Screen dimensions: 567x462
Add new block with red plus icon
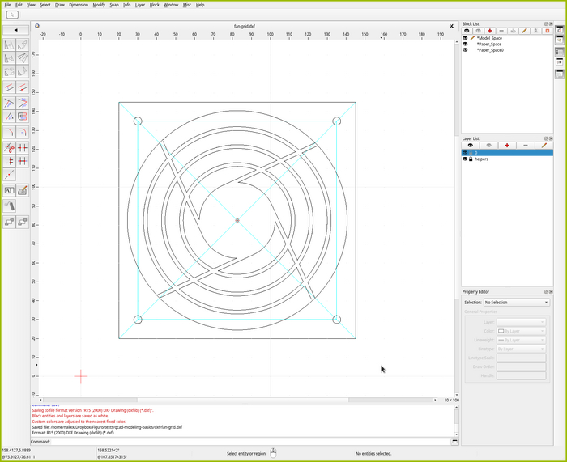pos(489,31)
